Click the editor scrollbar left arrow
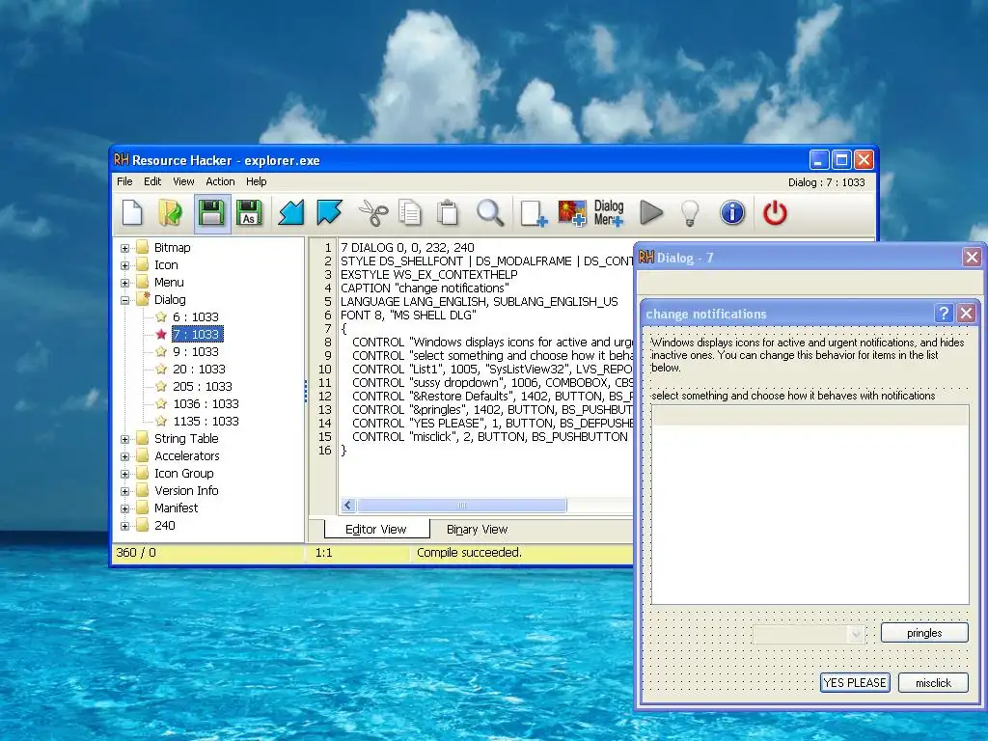The image size is (988, 741). click(x=348, y=506)
